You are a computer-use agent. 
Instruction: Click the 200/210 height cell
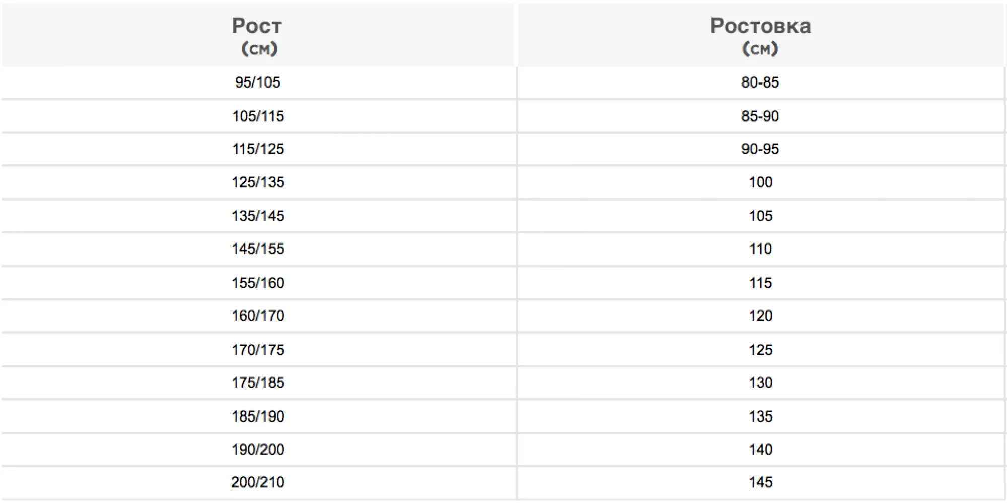coord(258,482)
